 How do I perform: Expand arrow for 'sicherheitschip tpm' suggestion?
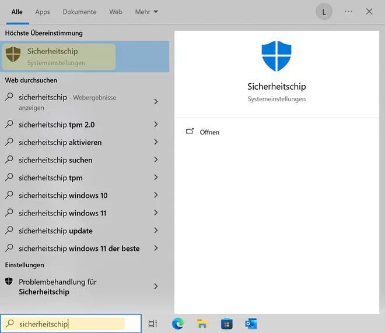tap(156, 177)
